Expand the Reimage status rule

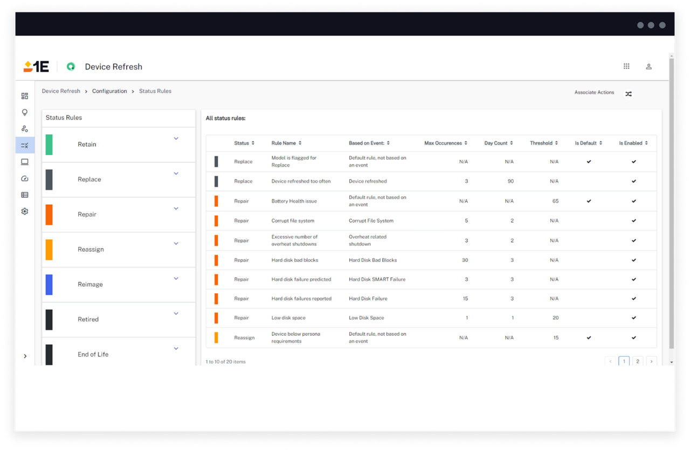coord(176,279)
